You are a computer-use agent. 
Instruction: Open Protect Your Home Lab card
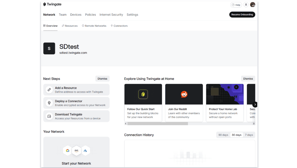pos(225,103)
